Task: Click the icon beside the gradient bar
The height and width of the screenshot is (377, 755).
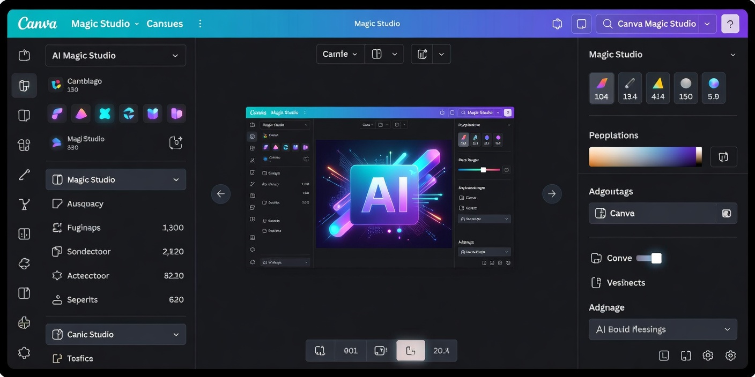Action: click(723, 157)
